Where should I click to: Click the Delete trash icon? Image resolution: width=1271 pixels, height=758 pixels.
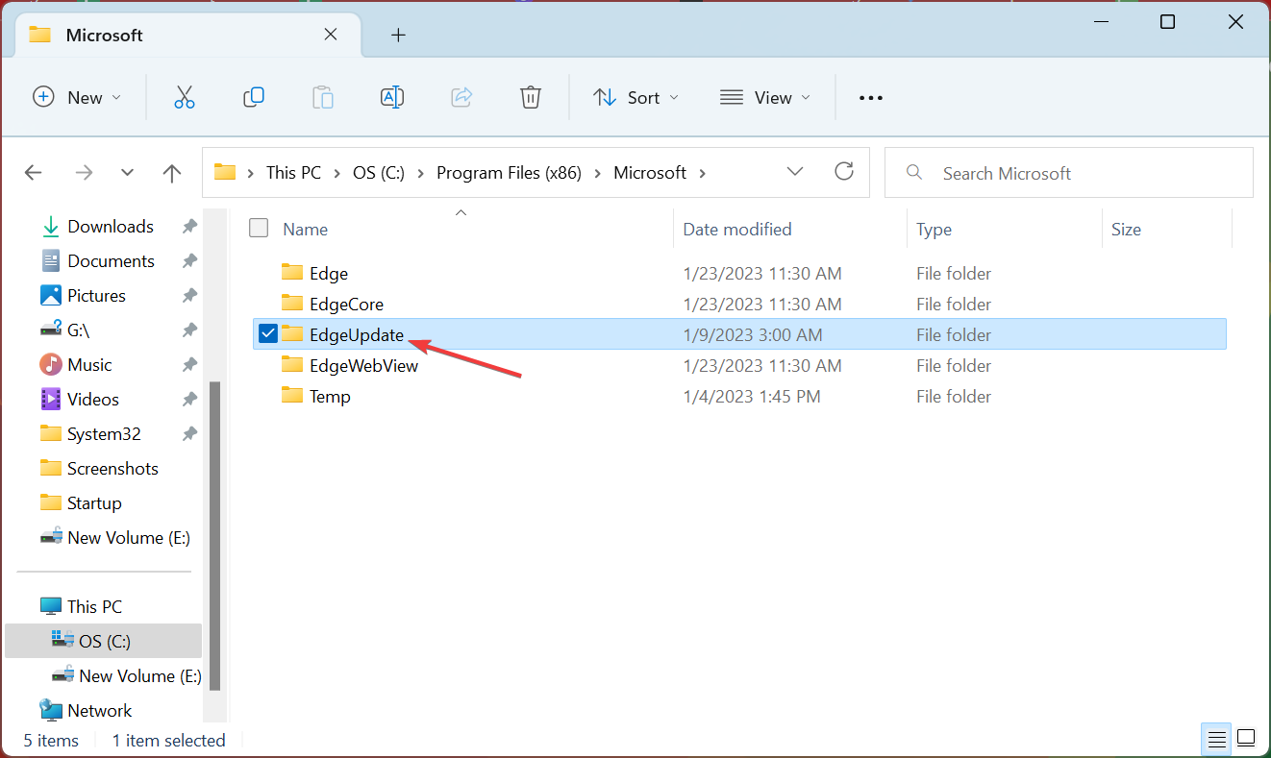tap(531, 97)
